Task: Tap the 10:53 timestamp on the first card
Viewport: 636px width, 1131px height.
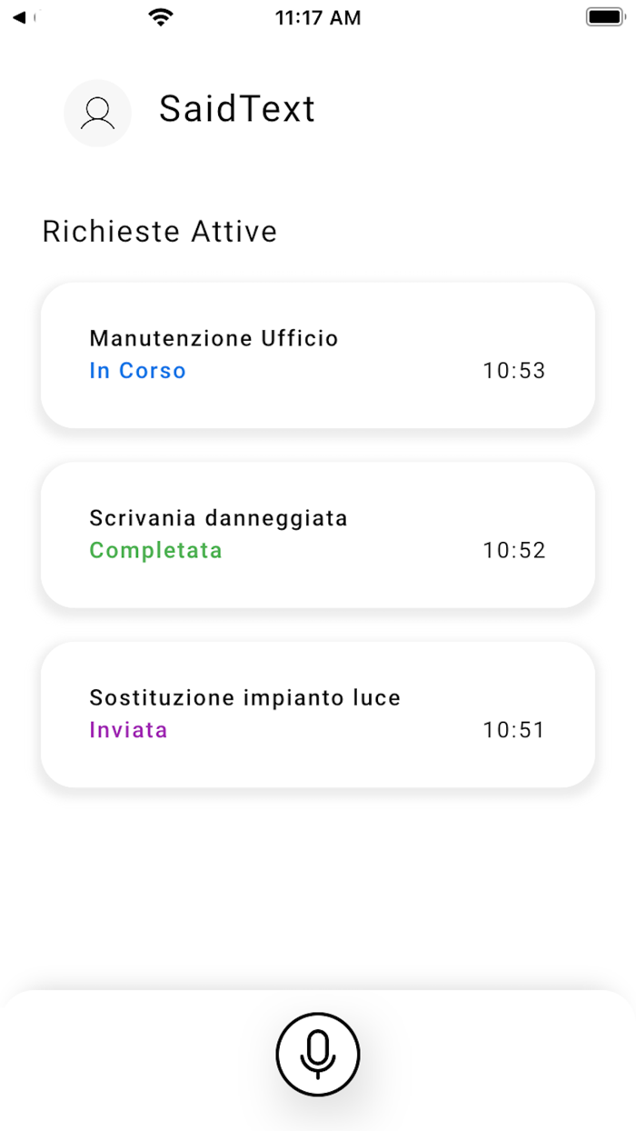Action: point(513,370)
